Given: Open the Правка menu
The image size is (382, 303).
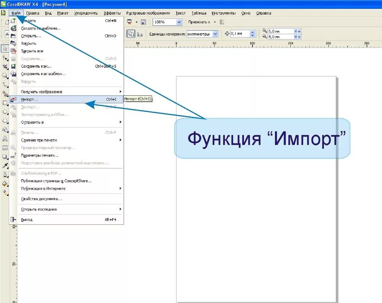Looking at the screenshot, I should (32, 13).
